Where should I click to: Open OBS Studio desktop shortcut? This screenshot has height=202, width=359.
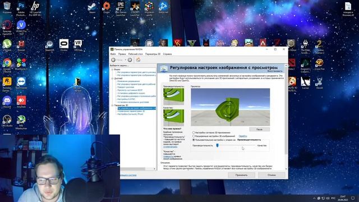7,121
